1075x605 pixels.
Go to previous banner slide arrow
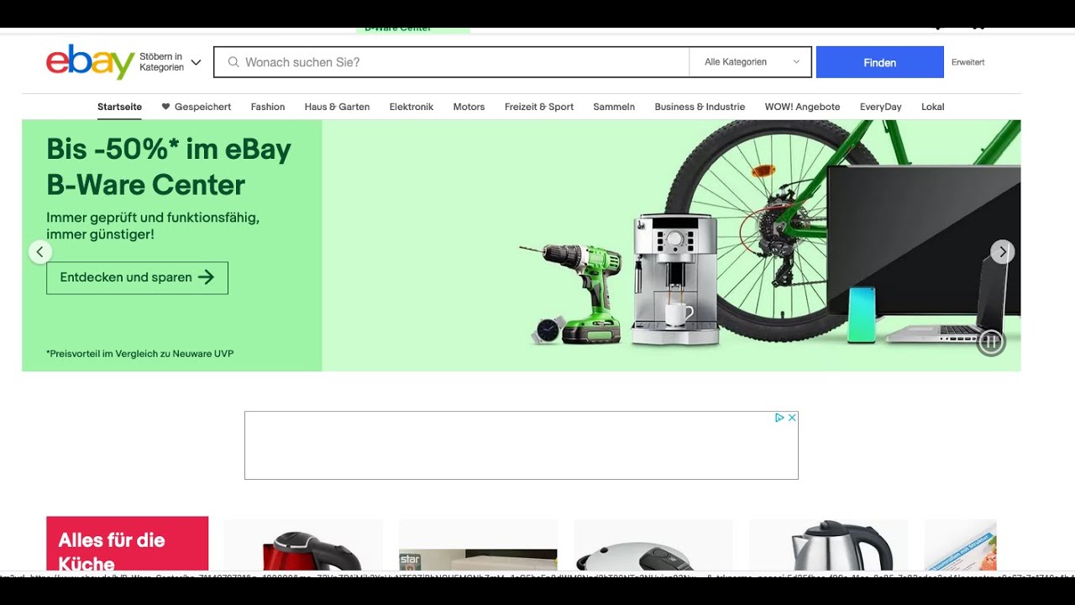point(39,251)
